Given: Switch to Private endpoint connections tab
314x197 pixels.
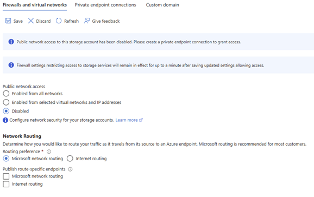Looking at the screenshot, I should (x=105, y=5).
